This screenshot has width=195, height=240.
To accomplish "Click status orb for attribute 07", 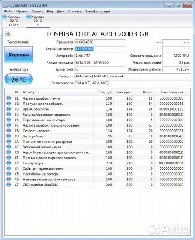I will [x=8, y=125].
